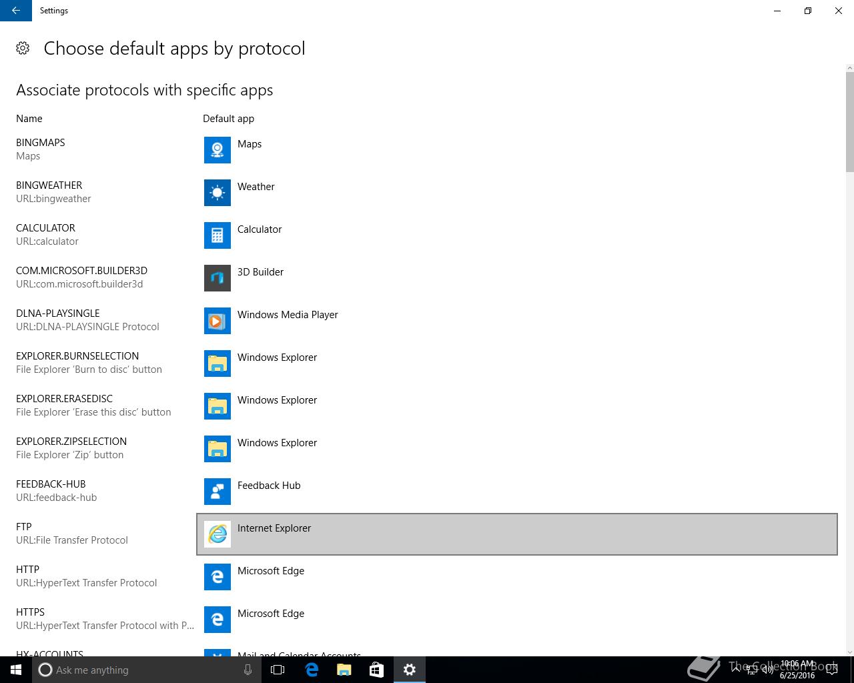Click the scrollbar up arrow

coord(849,67)
